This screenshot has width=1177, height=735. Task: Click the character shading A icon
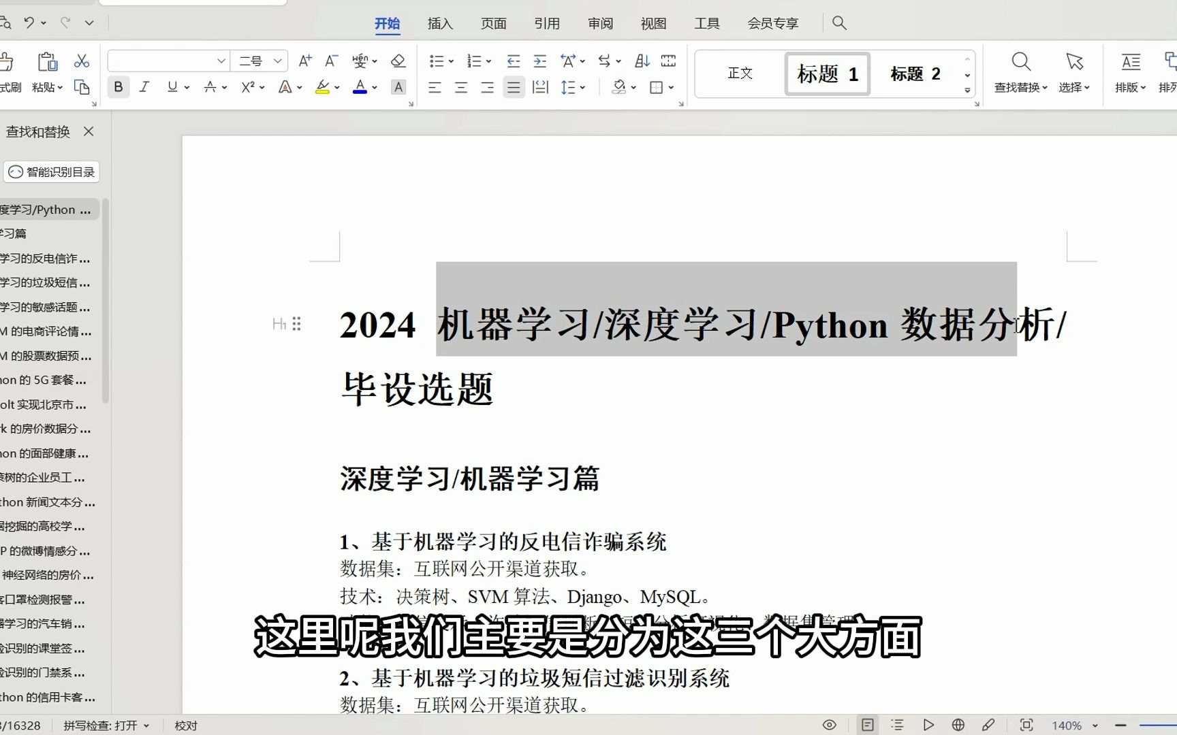[398, 87]
